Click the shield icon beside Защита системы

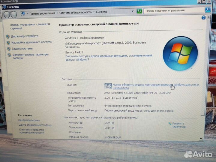(x=9, y=49)
